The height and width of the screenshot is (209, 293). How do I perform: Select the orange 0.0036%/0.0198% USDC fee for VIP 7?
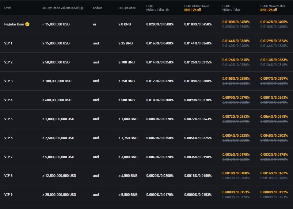pos(236,154)
